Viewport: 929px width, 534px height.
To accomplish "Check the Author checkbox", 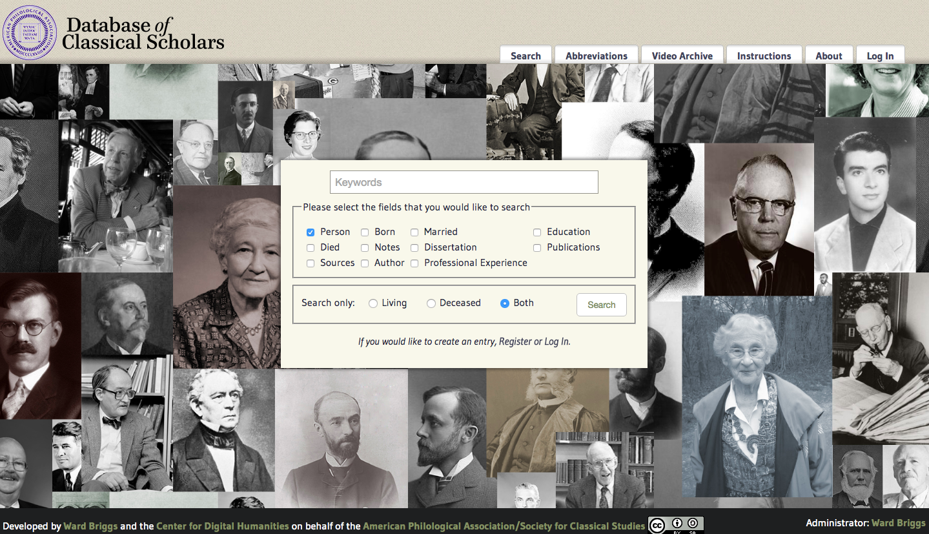I will [x=365, y=263].
